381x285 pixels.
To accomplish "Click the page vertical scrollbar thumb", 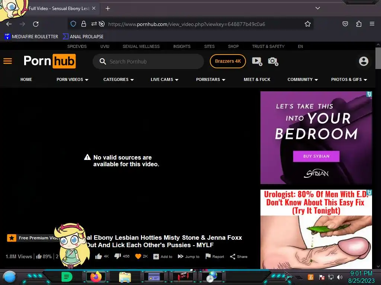I will [378, 58].
